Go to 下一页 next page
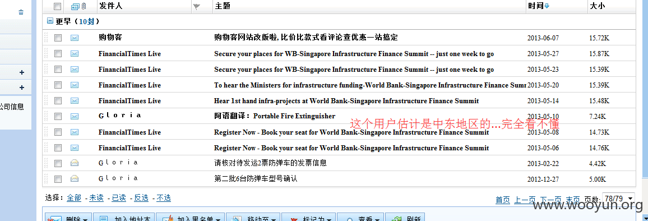 click(551, 200)
